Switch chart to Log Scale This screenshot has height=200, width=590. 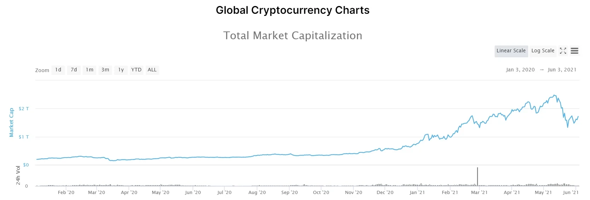coord(543,51)
